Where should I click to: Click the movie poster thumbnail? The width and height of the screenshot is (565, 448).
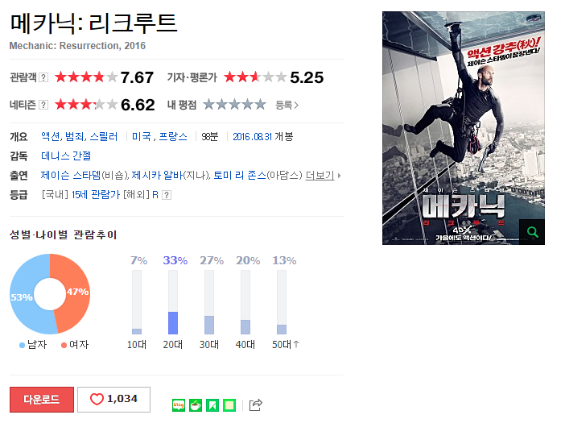click(464, 128)
